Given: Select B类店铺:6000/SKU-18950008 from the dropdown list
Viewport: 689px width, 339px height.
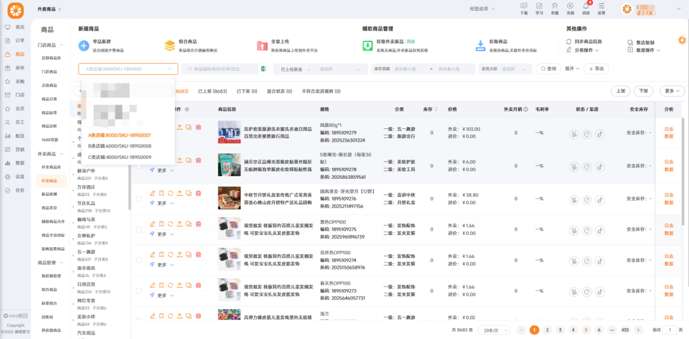Looking at the screenshot, I should point(119,146).
